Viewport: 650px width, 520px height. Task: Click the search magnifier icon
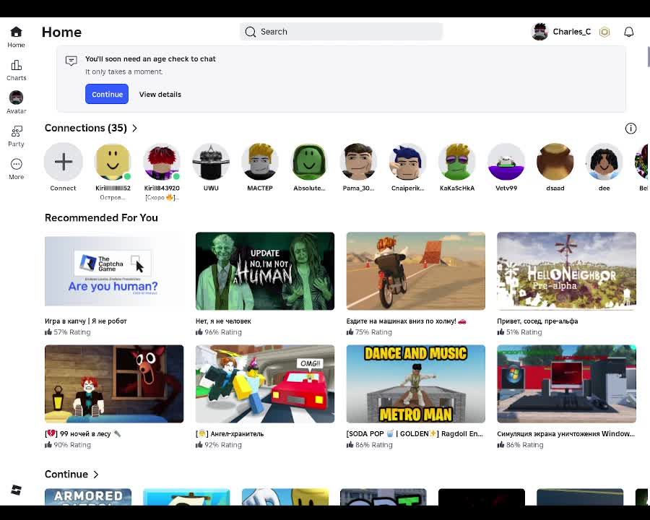251,32
